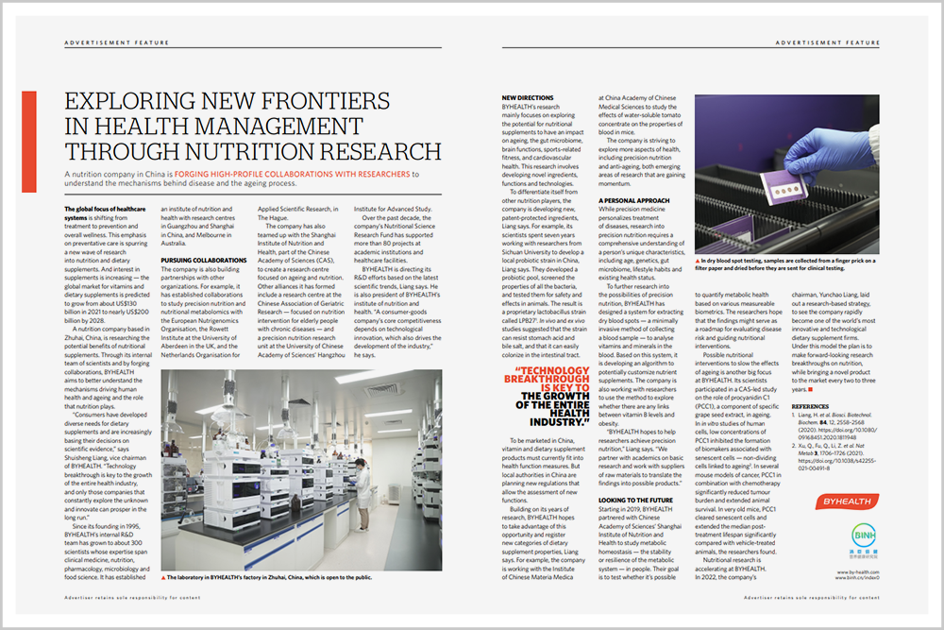Click the 'A PERSONAL APPROACH' subheading
This screenshot has height=630, width=944.
pos(634,200)
